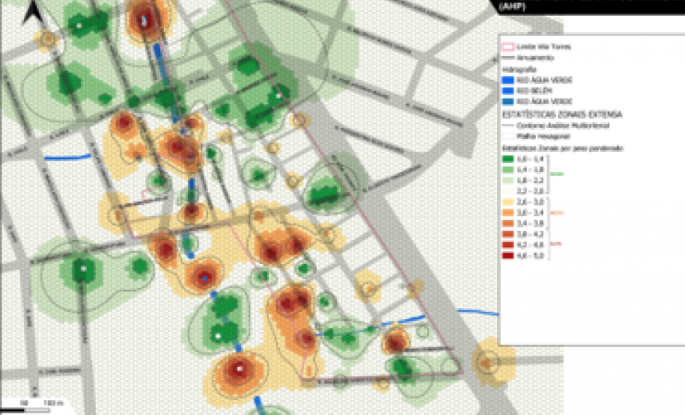Click Estatísticas Zonais por peso ponderado label
The width and height of the screenshot is (685, 415).
click(x=563, y=148)
